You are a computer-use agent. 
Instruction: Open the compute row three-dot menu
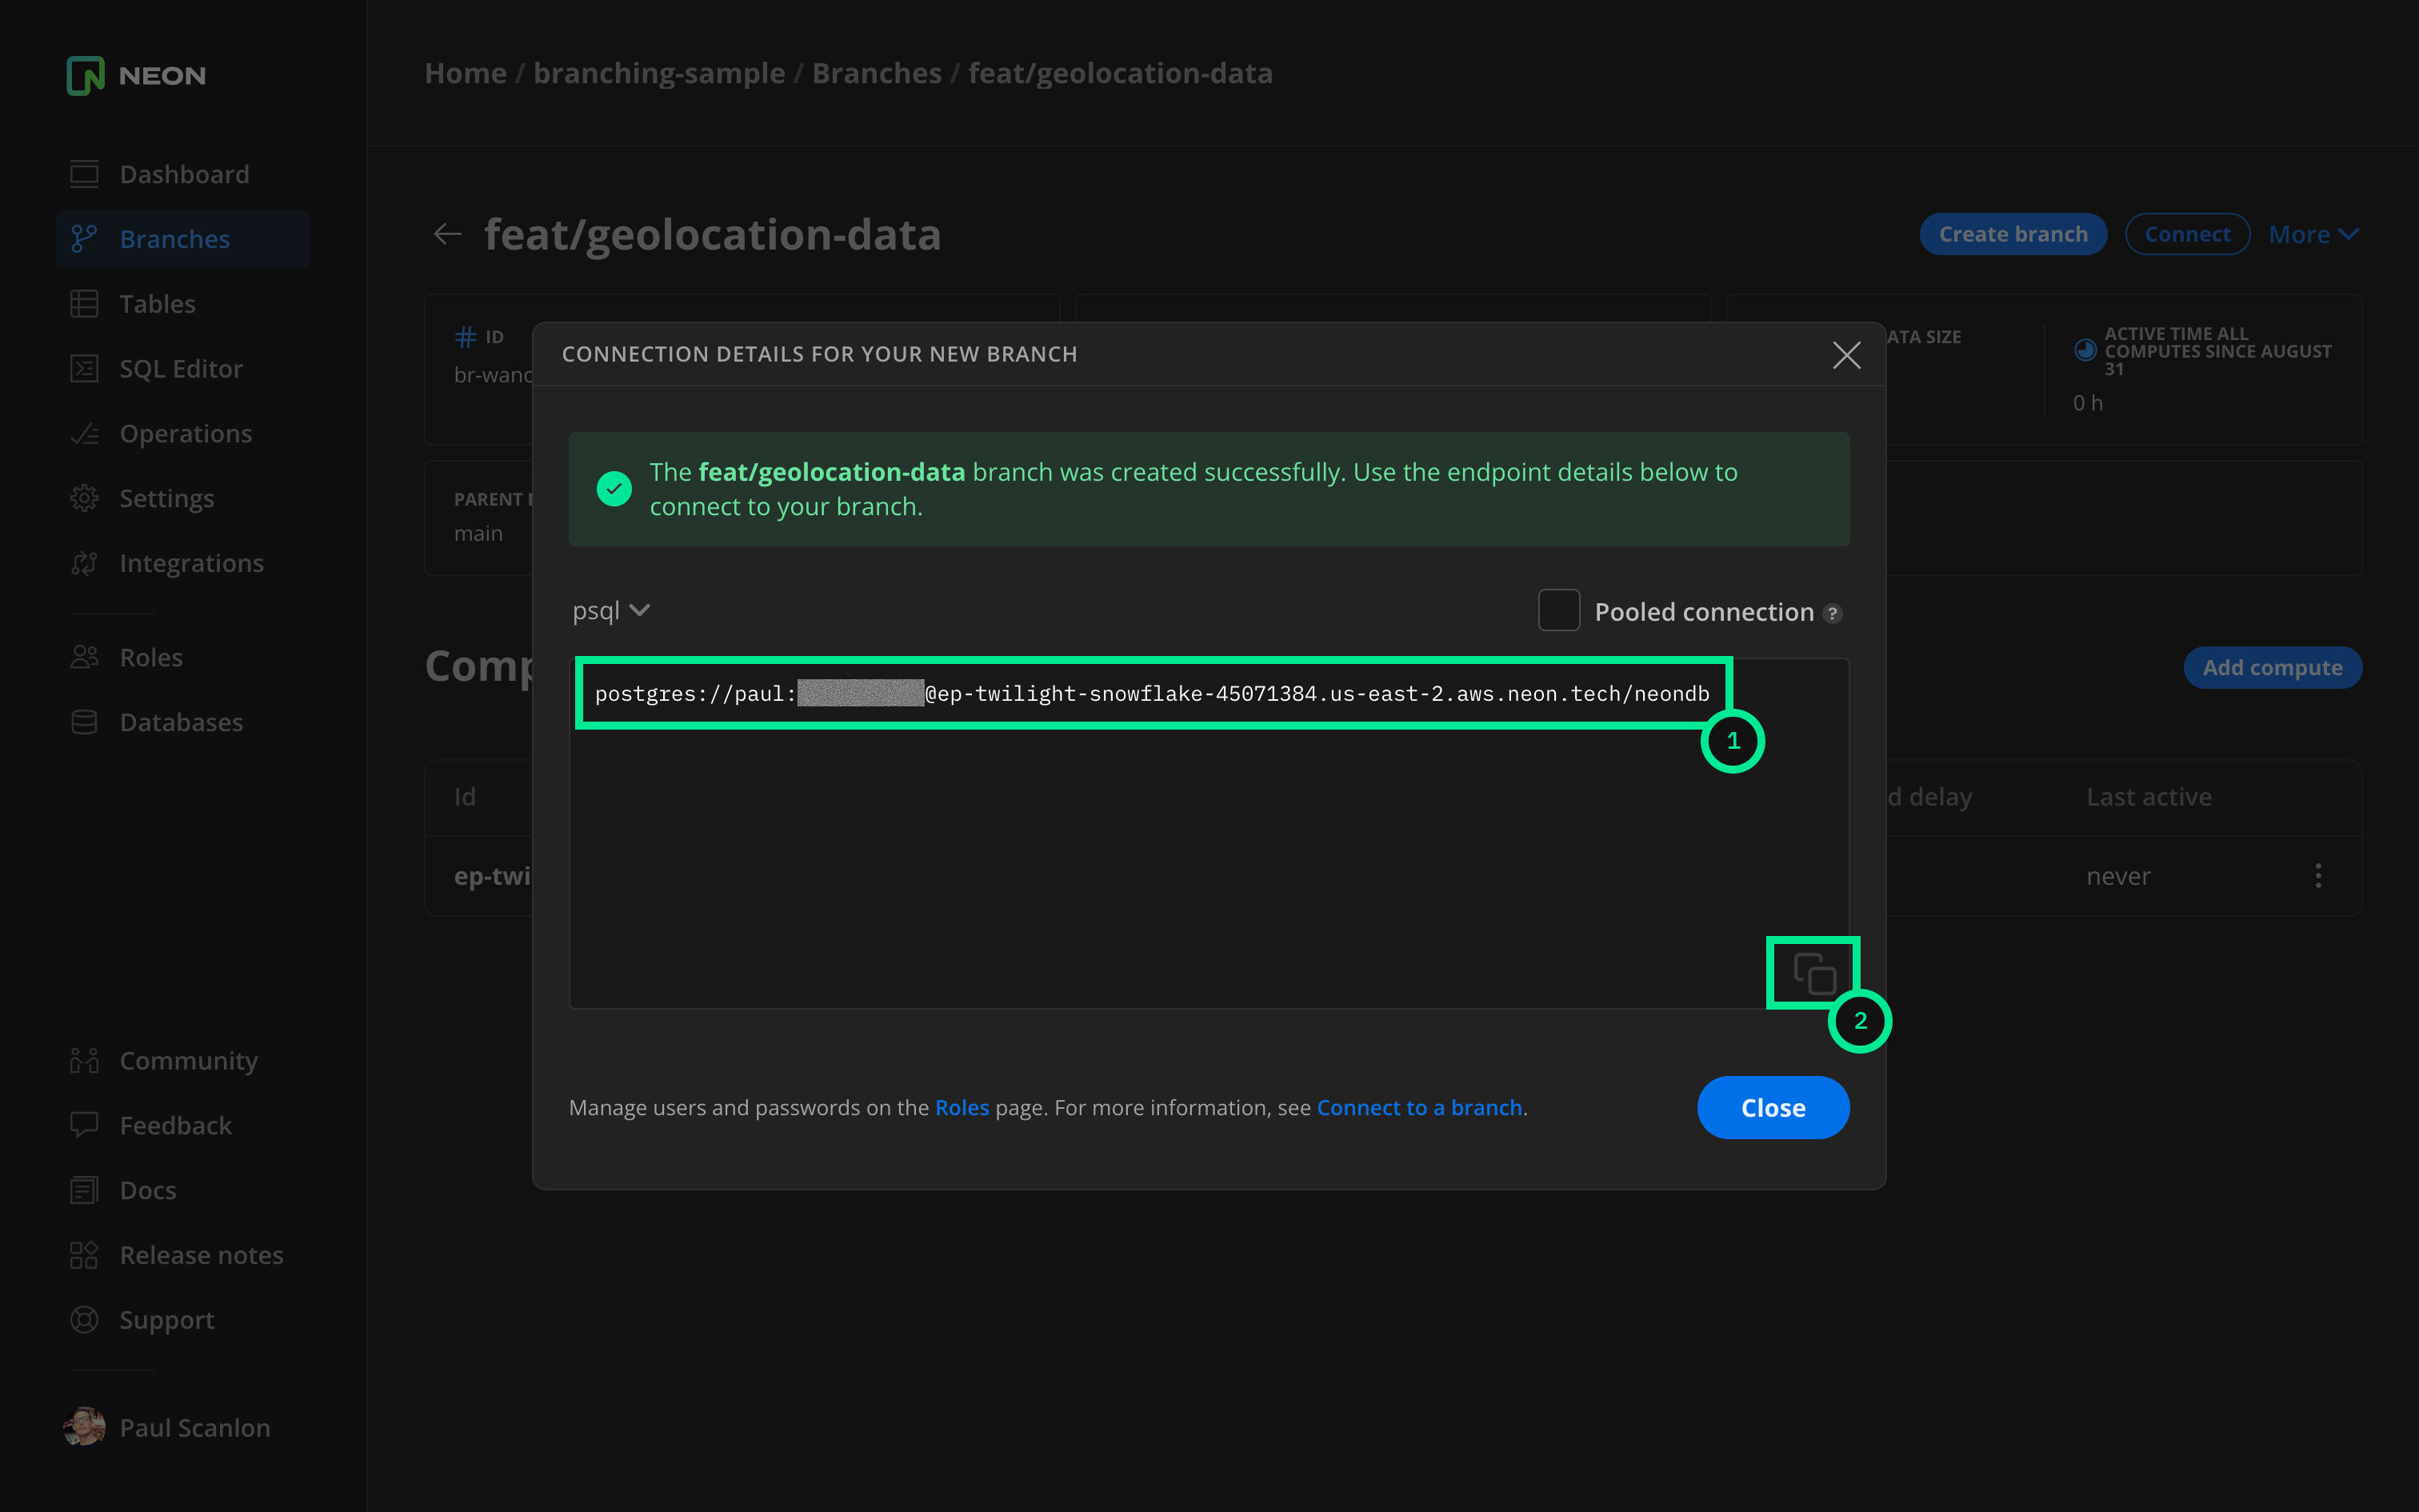[2318, 876]
